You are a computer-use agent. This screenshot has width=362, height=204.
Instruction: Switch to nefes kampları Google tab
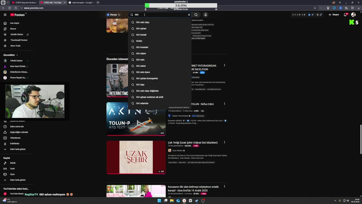tap(81, 3)
